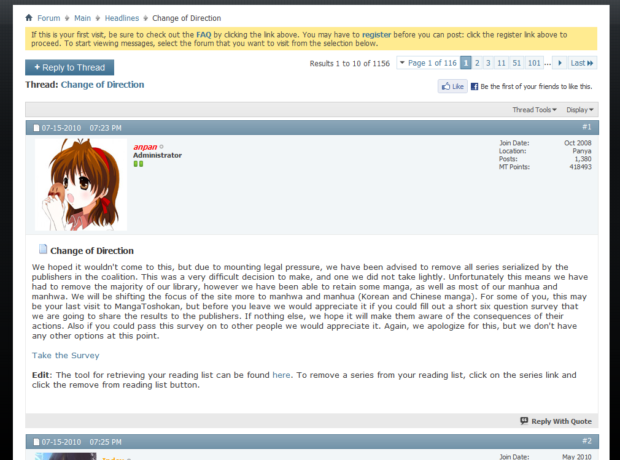Image resolution: width=620 pixels, height=460 pixels.
Task: Click the Reply to Thread button
Action: pyautogui.click(x=69, y=67)
